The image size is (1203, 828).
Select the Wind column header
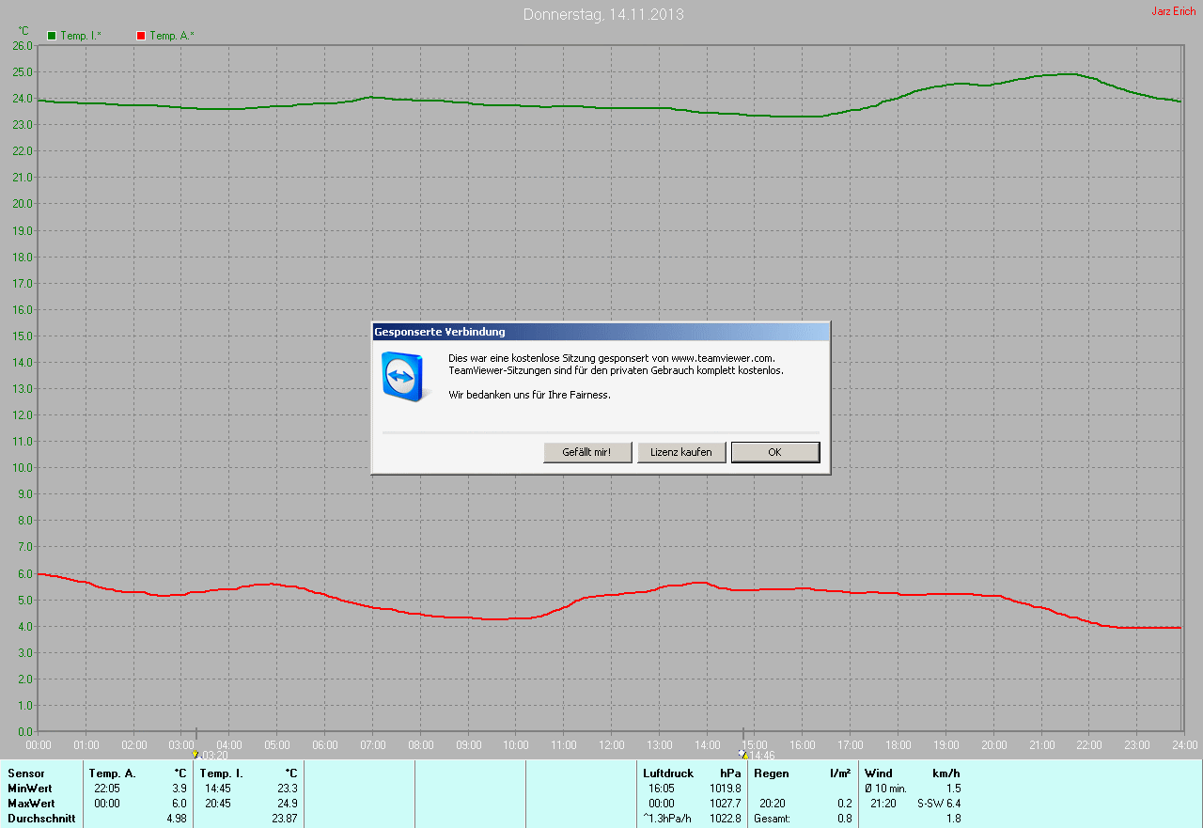tap(879, 773)
